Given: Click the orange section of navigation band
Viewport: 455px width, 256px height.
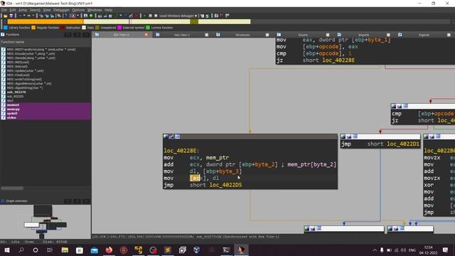Looking at the screenshot, I should click(x=45, y=21).
